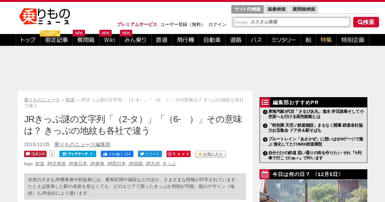Open the 今日は何の日？ photo thumbnail
This screenshot has height=202, width=385.
313,191
